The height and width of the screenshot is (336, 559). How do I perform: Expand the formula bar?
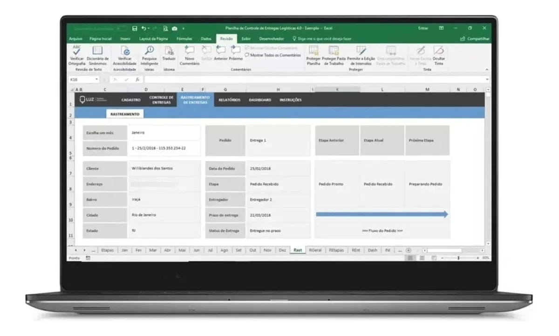coord(487,80)
